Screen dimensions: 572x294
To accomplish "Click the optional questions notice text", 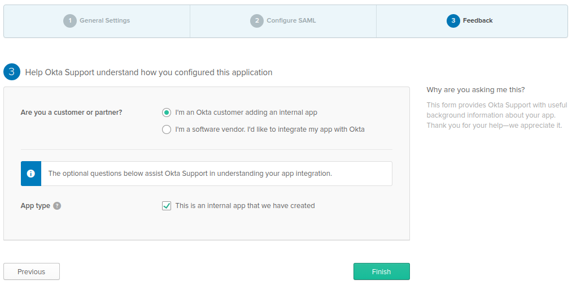I will (190, 174).
